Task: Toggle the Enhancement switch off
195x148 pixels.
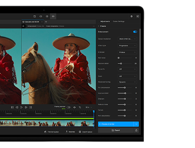Action: point(135,32)
